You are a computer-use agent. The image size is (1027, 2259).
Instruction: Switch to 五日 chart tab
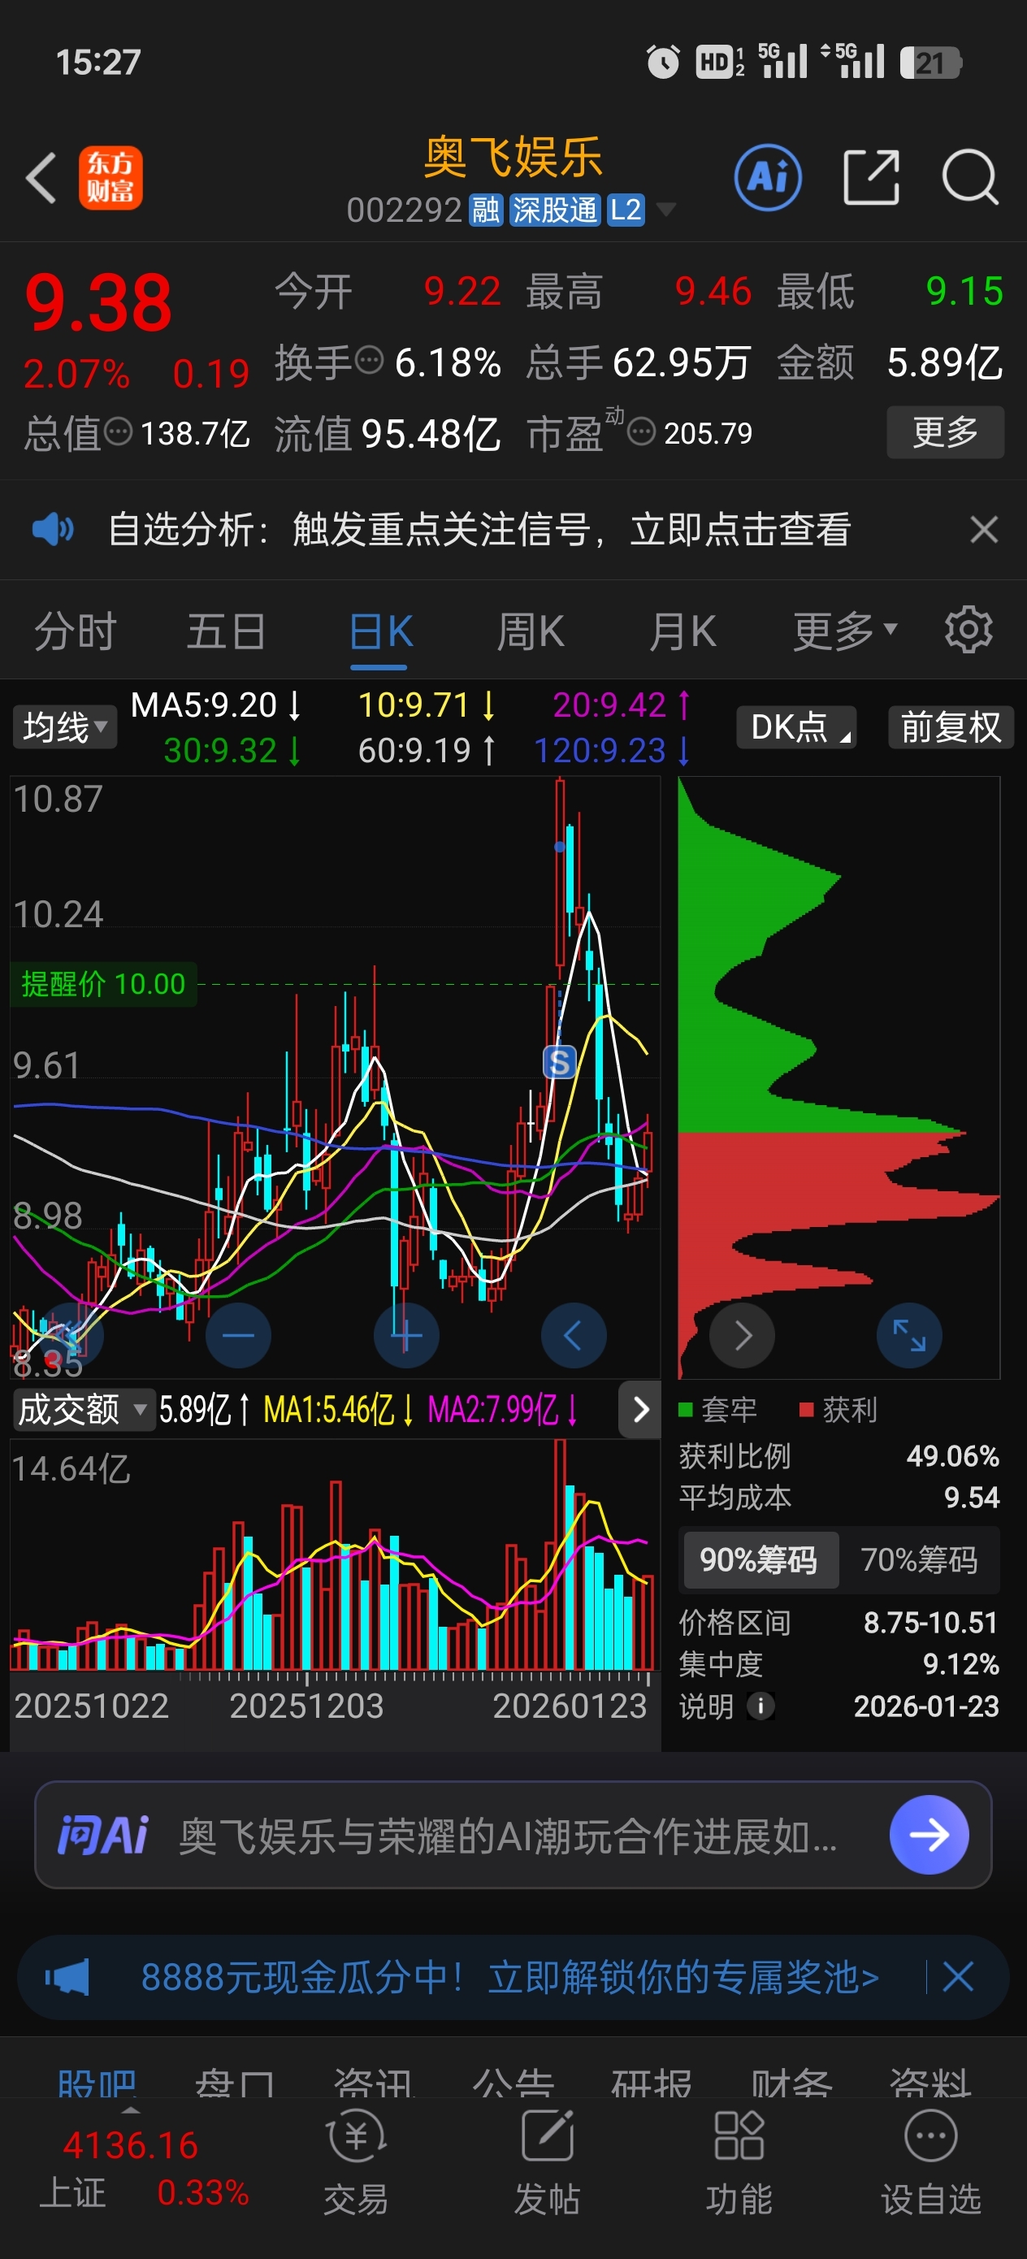[226, 631]
